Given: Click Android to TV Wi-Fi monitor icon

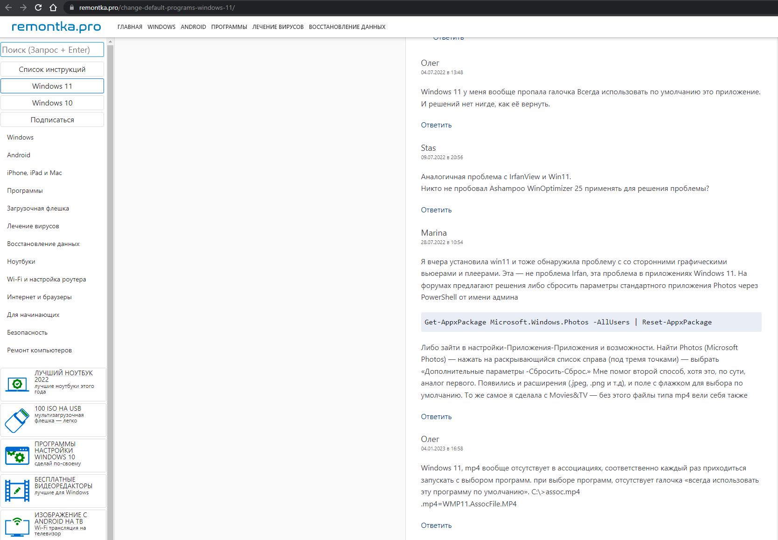Looking at the screenshot, I should pyautogui.click(x=17, y=526).
